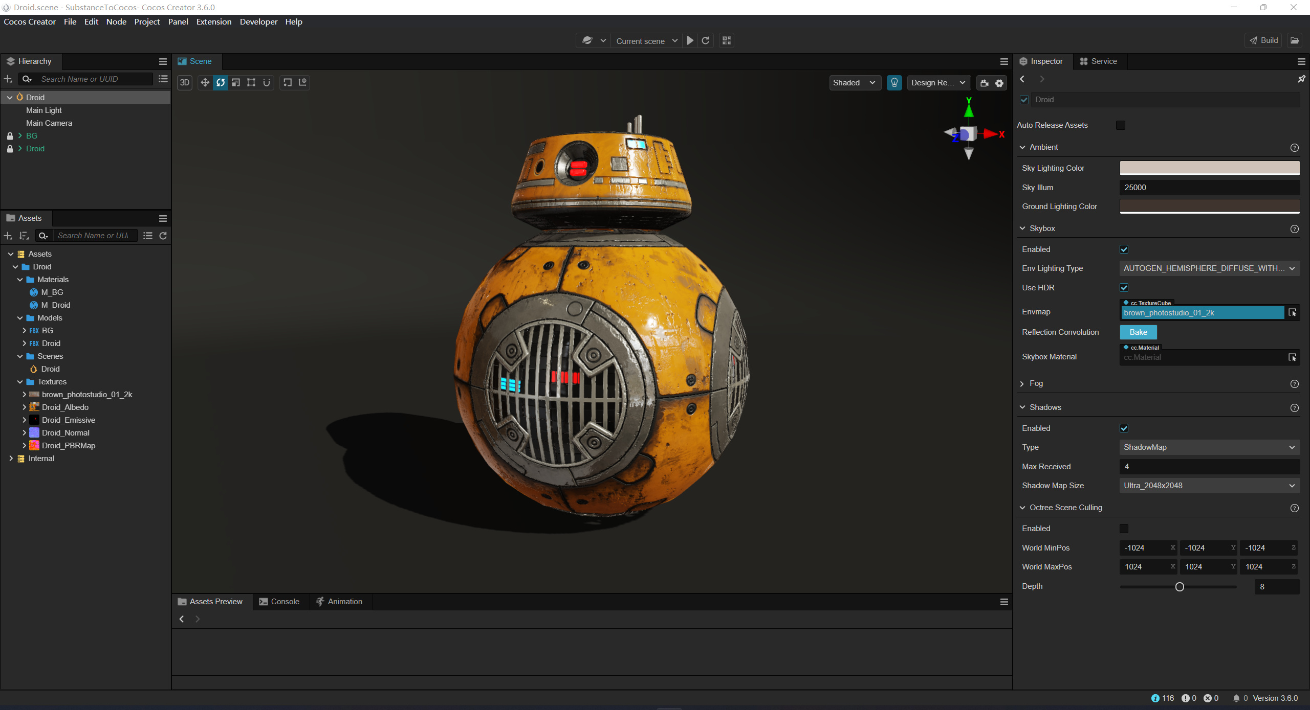This screenshot has height=710, width=1310.
Task: Open the project folder icon next to Build
Action: pyautogui.click(x=1295, y=40)
